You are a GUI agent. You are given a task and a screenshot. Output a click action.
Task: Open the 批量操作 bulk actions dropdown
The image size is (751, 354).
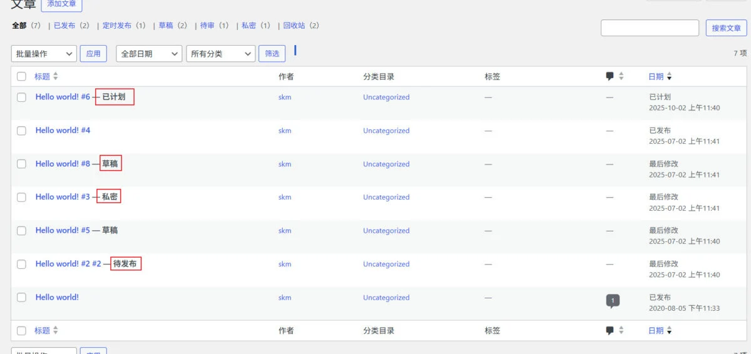click(44, 54)
